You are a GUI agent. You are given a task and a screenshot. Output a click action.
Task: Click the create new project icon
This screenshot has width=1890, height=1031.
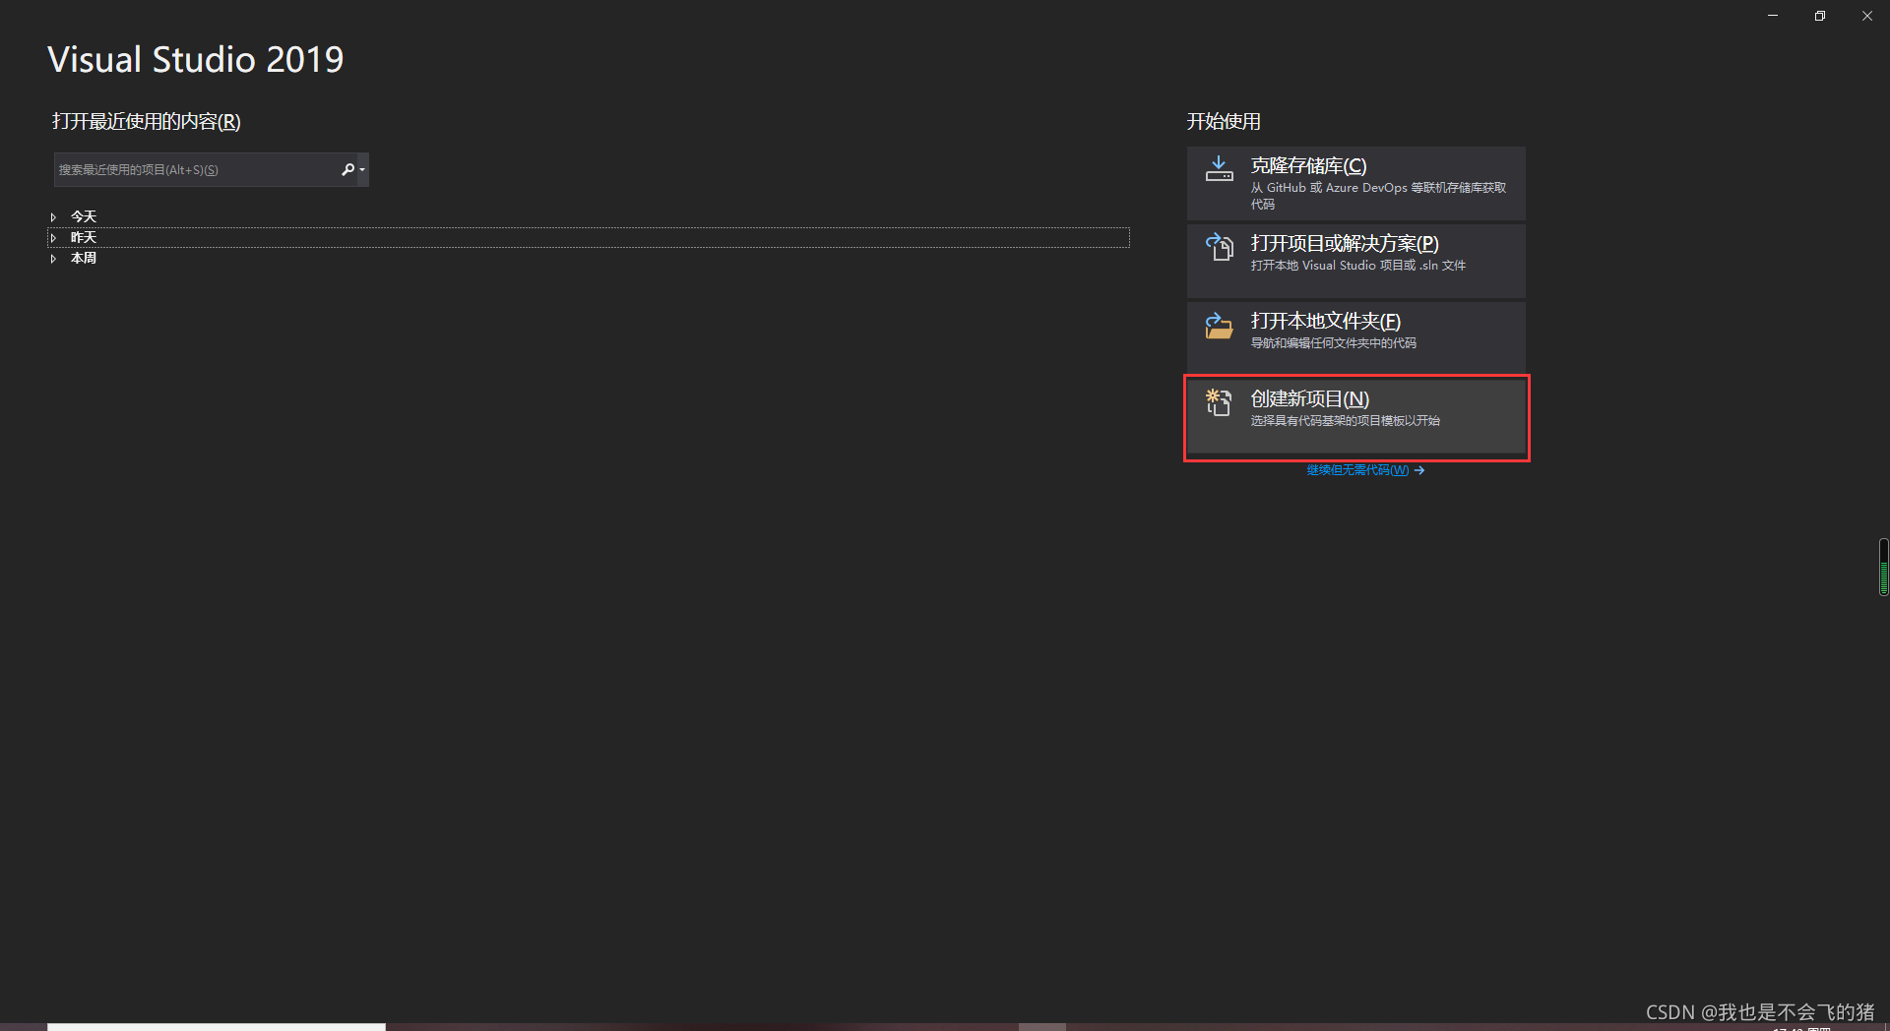(1220, 402)
